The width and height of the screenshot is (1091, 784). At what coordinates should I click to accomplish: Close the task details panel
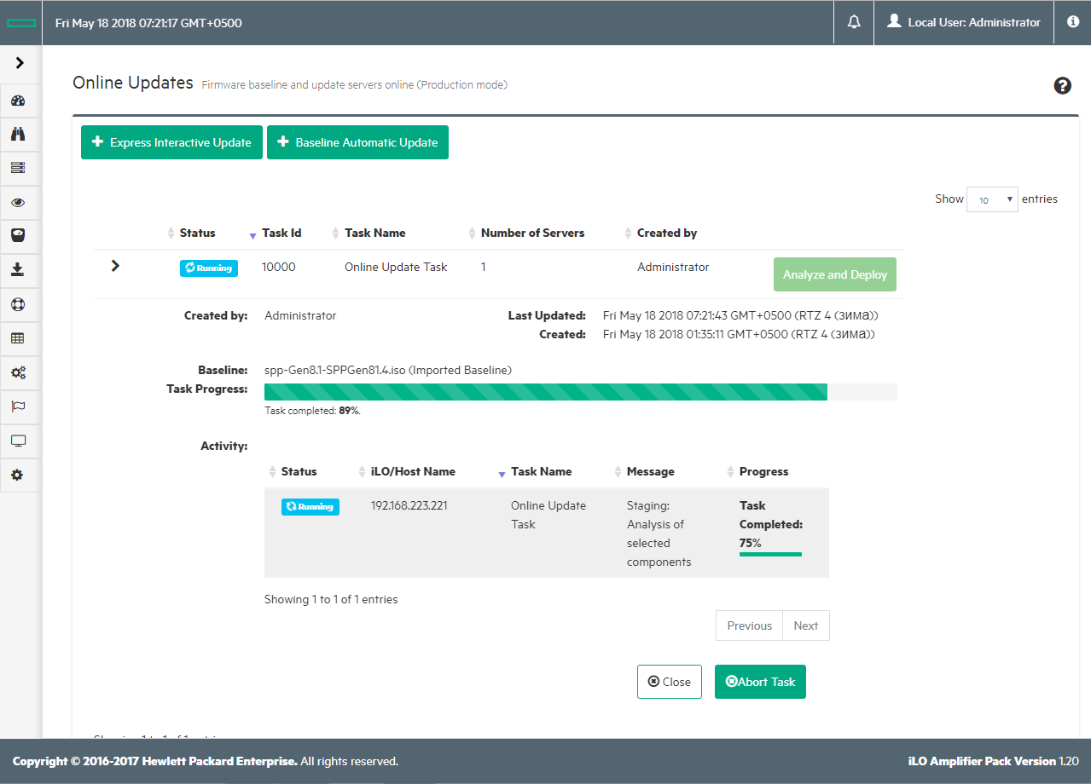click(x=669, y=682)
